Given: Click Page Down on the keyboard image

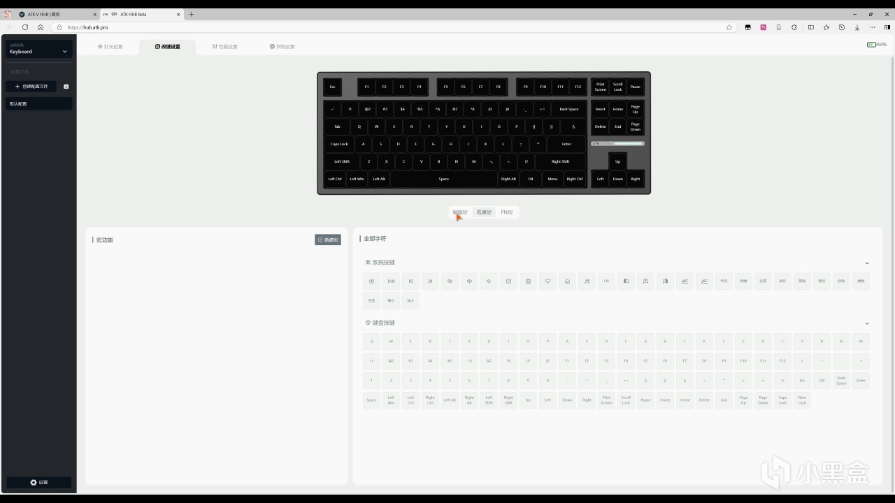Looking at the screenshot, I should [x=635, y=126].
